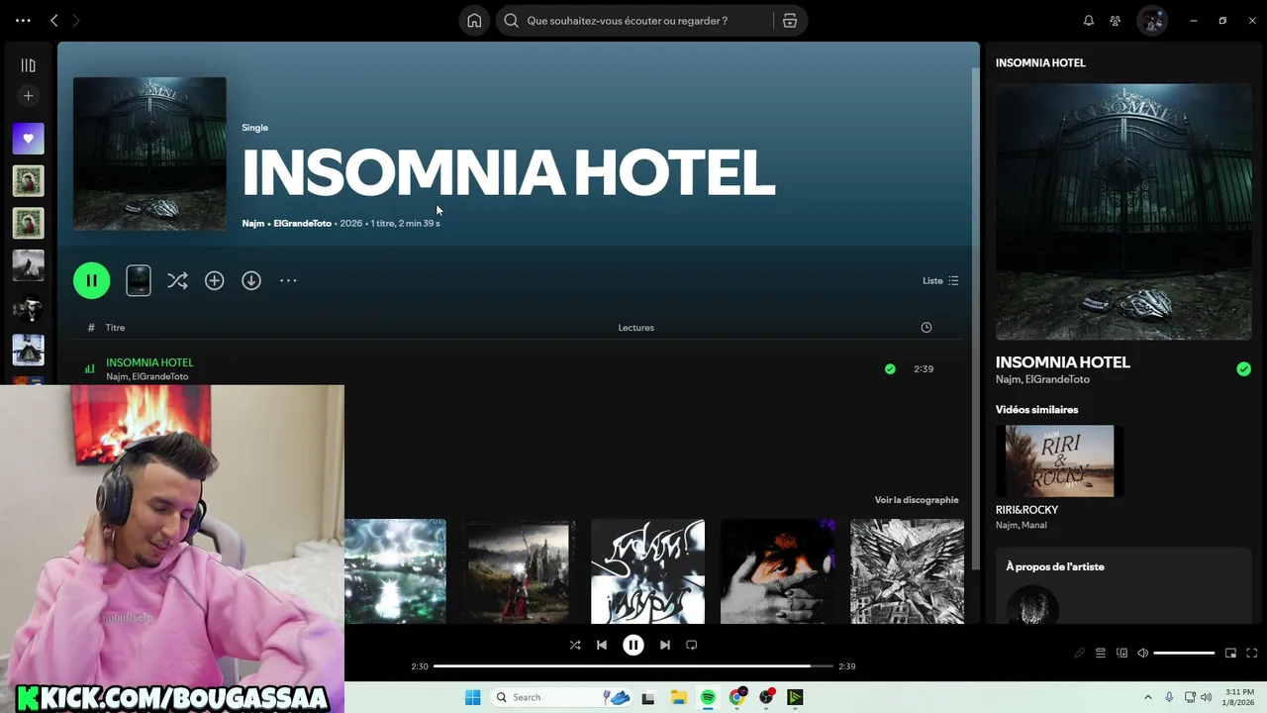Adjust the Spotify volume slider

[x=1184, y=654]
